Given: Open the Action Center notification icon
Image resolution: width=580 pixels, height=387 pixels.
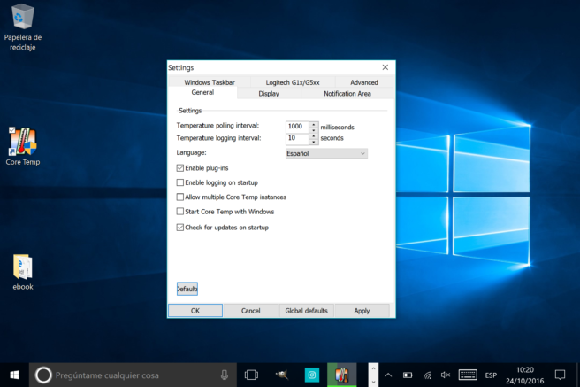Looking at the screenshot, I should (560, 375).
